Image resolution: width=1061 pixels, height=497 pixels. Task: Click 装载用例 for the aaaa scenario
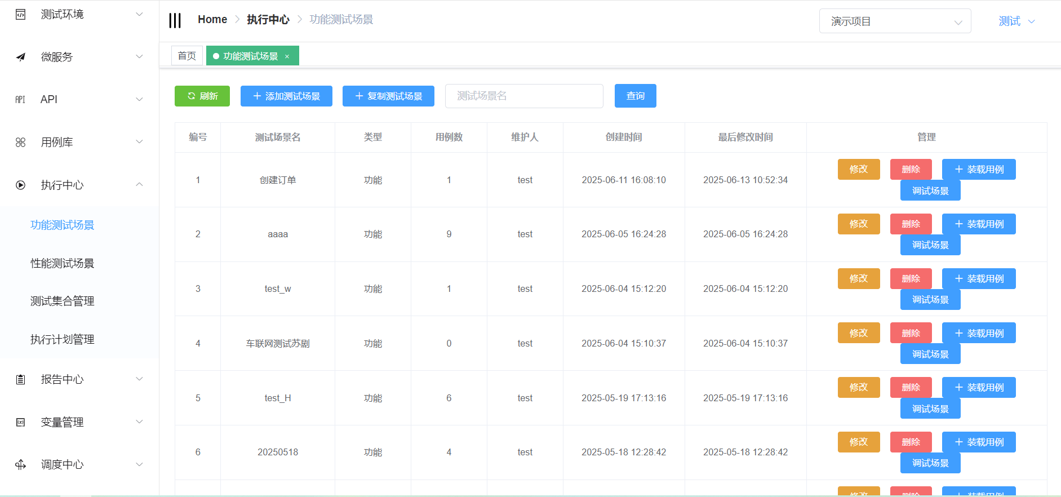(979, 224)
